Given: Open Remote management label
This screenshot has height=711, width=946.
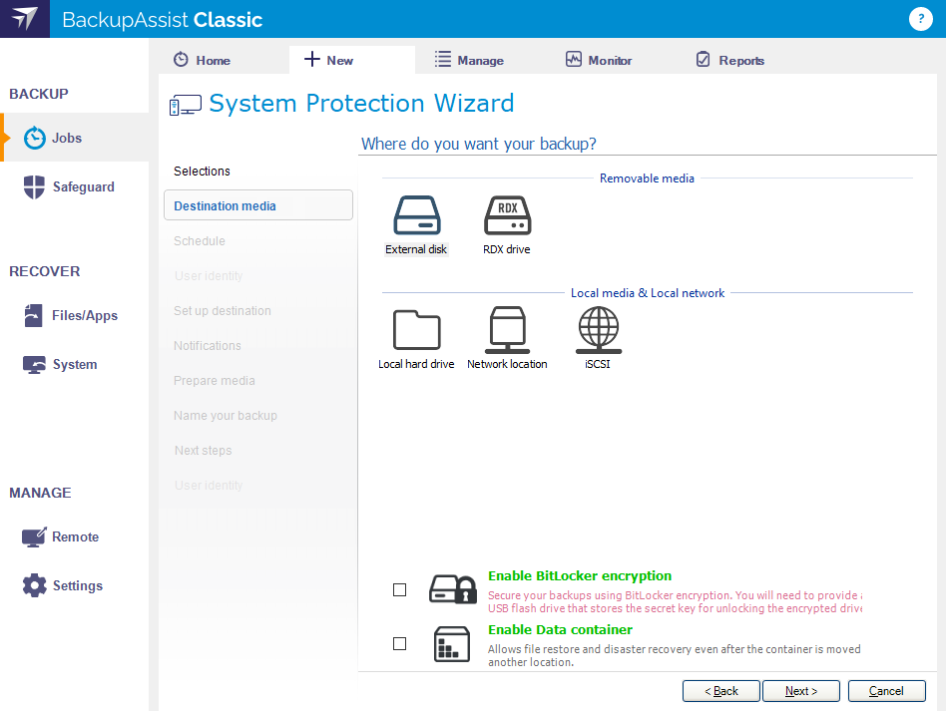Looking at the screenshot, I should pyautogui.click(x=76, y=536).
